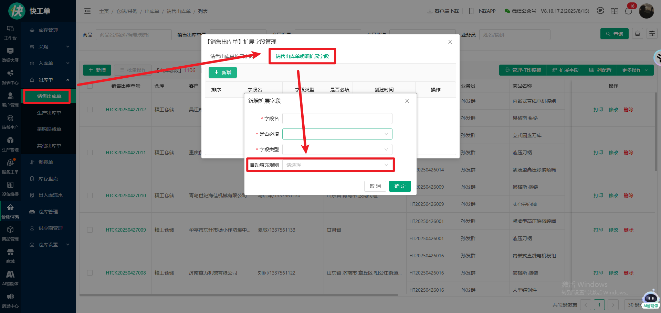Tick the checkbox for HTCK20250427008 row

click(90, 273)
